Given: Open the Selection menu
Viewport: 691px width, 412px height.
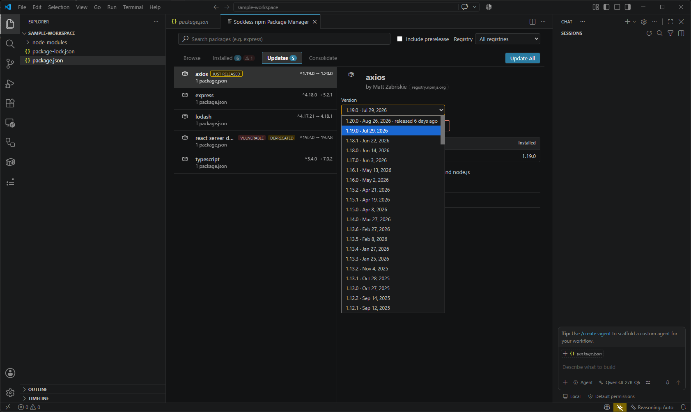Looking at the screenshot, I should 59,7.
